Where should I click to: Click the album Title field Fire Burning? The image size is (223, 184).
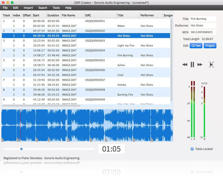click(203, 19)
